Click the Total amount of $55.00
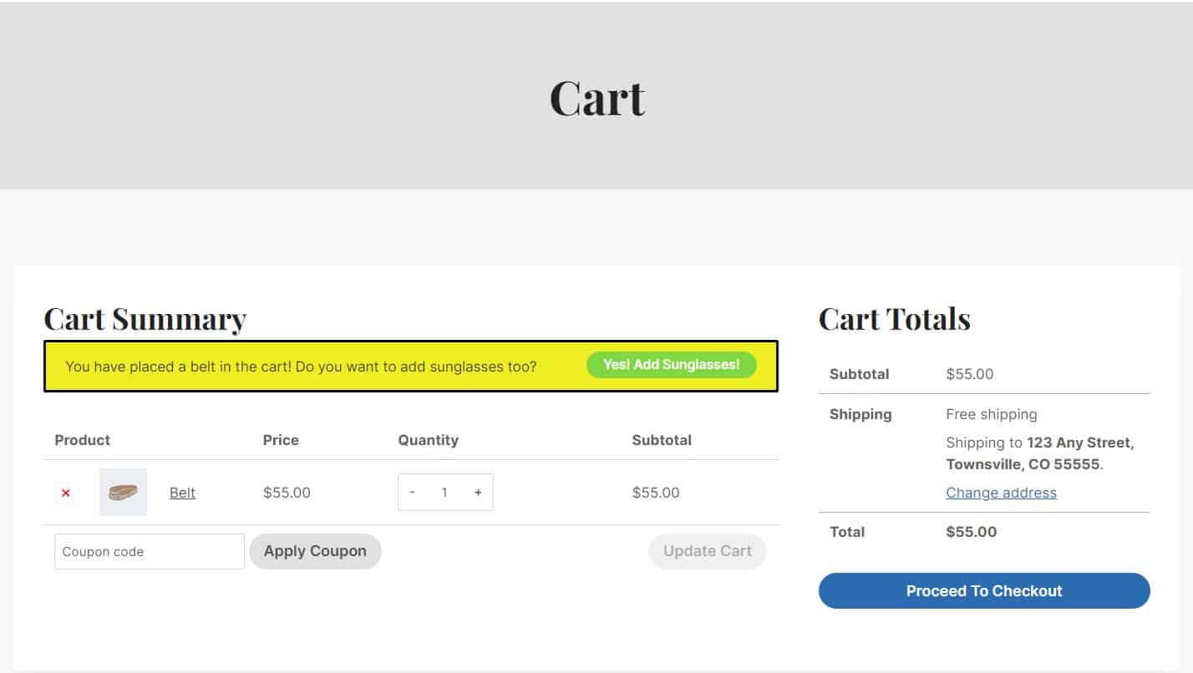 click(x=971, y=532)
